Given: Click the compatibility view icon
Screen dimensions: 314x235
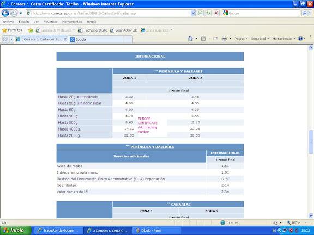Looking at the screenshot, I should tap(200, 13).
